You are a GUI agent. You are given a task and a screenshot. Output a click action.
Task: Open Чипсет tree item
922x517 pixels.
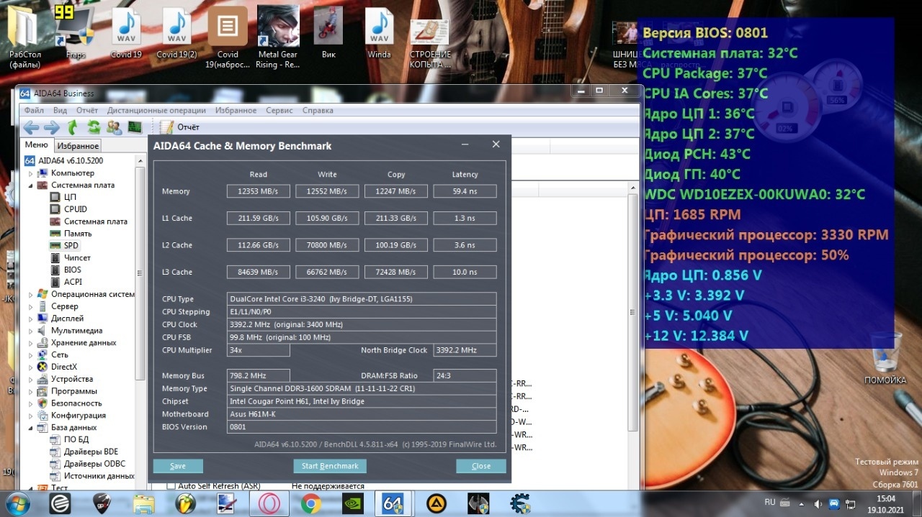[77, 257]
